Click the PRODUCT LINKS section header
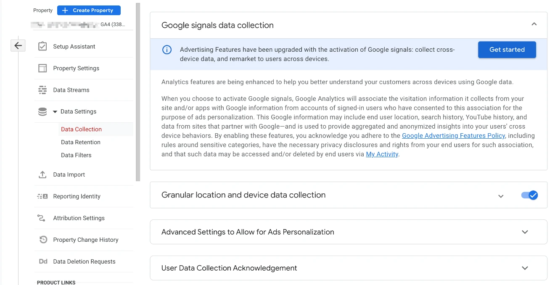Screen dimensions: 555x285 coord(56,282)
